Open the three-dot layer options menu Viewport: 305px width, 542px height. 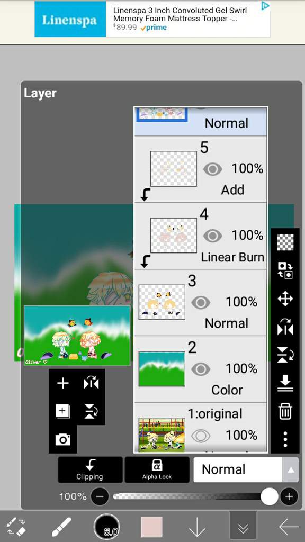[285, 439]
